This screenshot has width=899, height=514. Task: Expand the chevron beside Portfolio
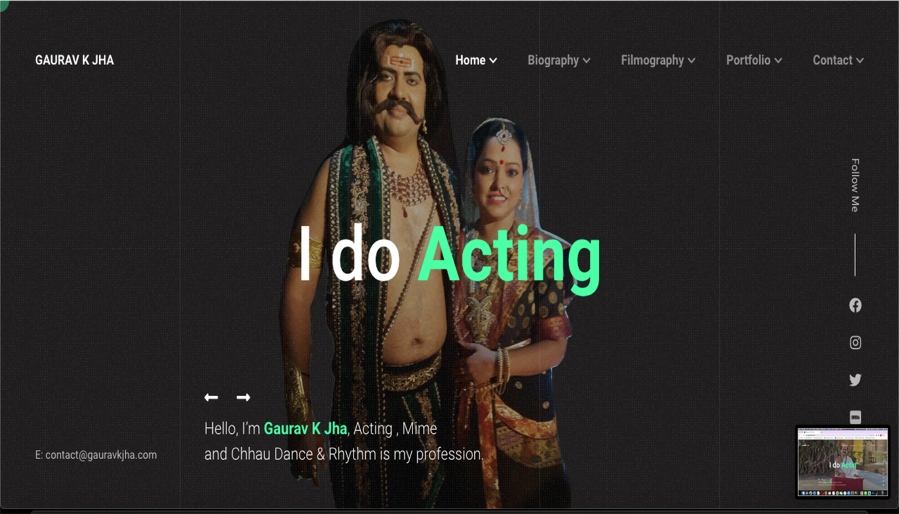click(x=778, y=60)
